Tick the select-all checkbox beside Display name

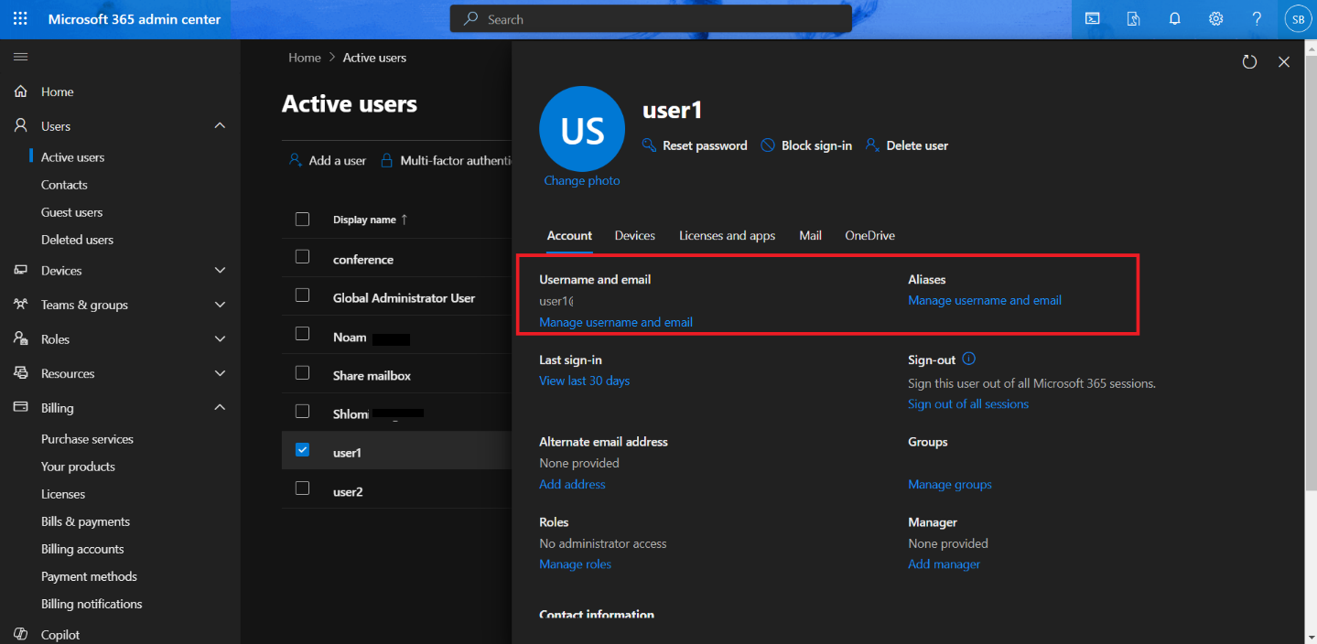pyautogui.click(x=303, y=219)
